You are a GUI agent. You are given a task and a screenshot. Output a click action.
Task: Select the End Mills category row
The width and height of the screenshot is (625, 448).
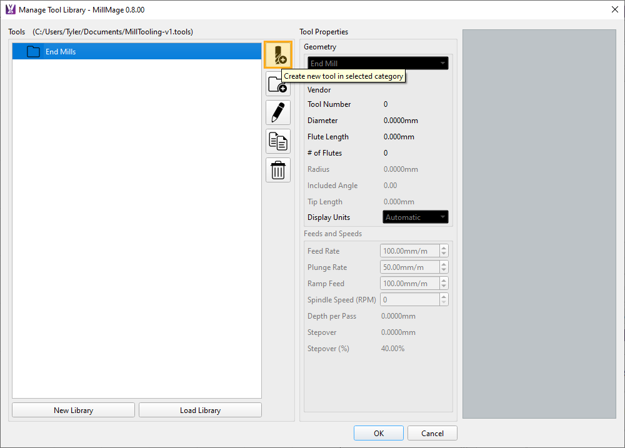(136, 52)
